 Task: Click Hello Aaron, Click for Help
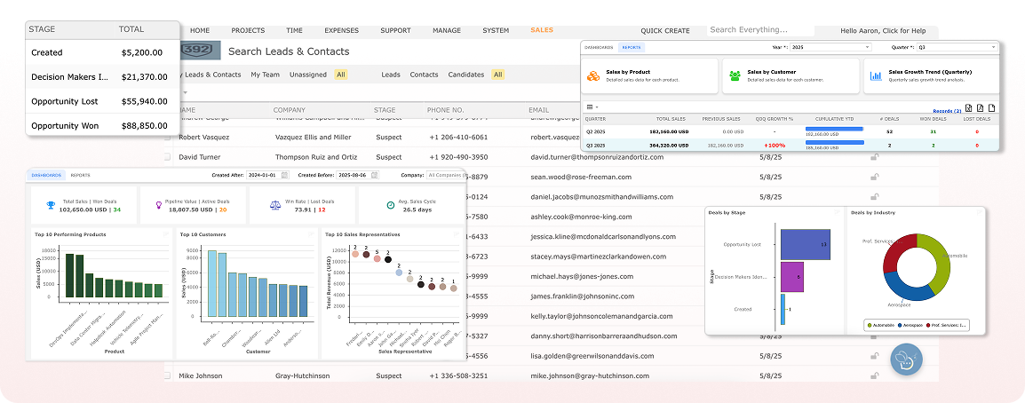click(883, 31)
